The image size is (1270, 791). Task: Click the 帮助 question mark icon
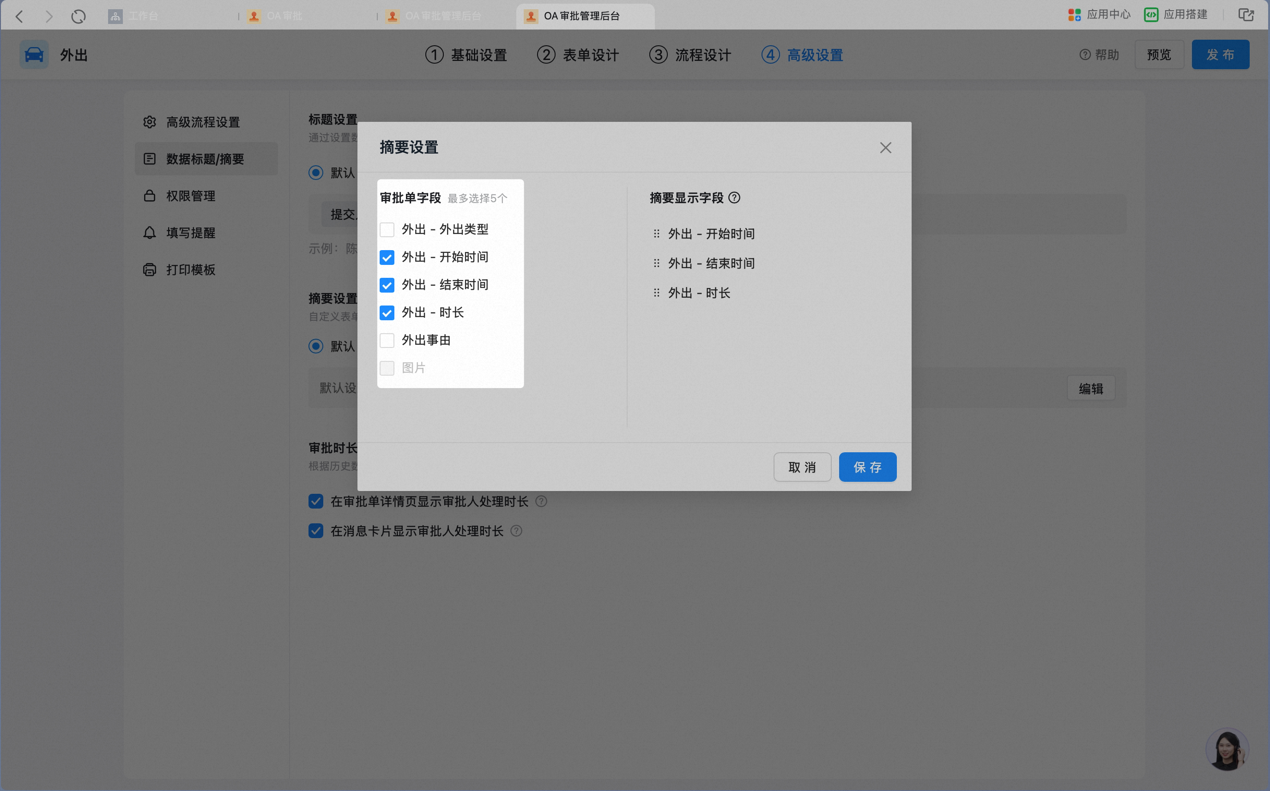[1085, 54]
